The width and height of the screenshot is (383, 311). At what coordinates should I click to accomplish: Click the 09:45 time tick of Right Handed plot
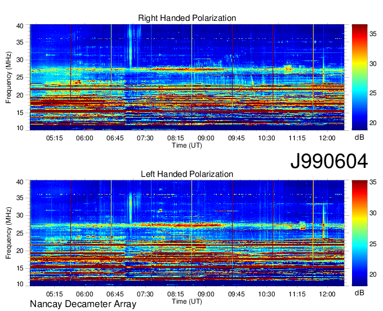pyautogui.click(x=236, y=138)
